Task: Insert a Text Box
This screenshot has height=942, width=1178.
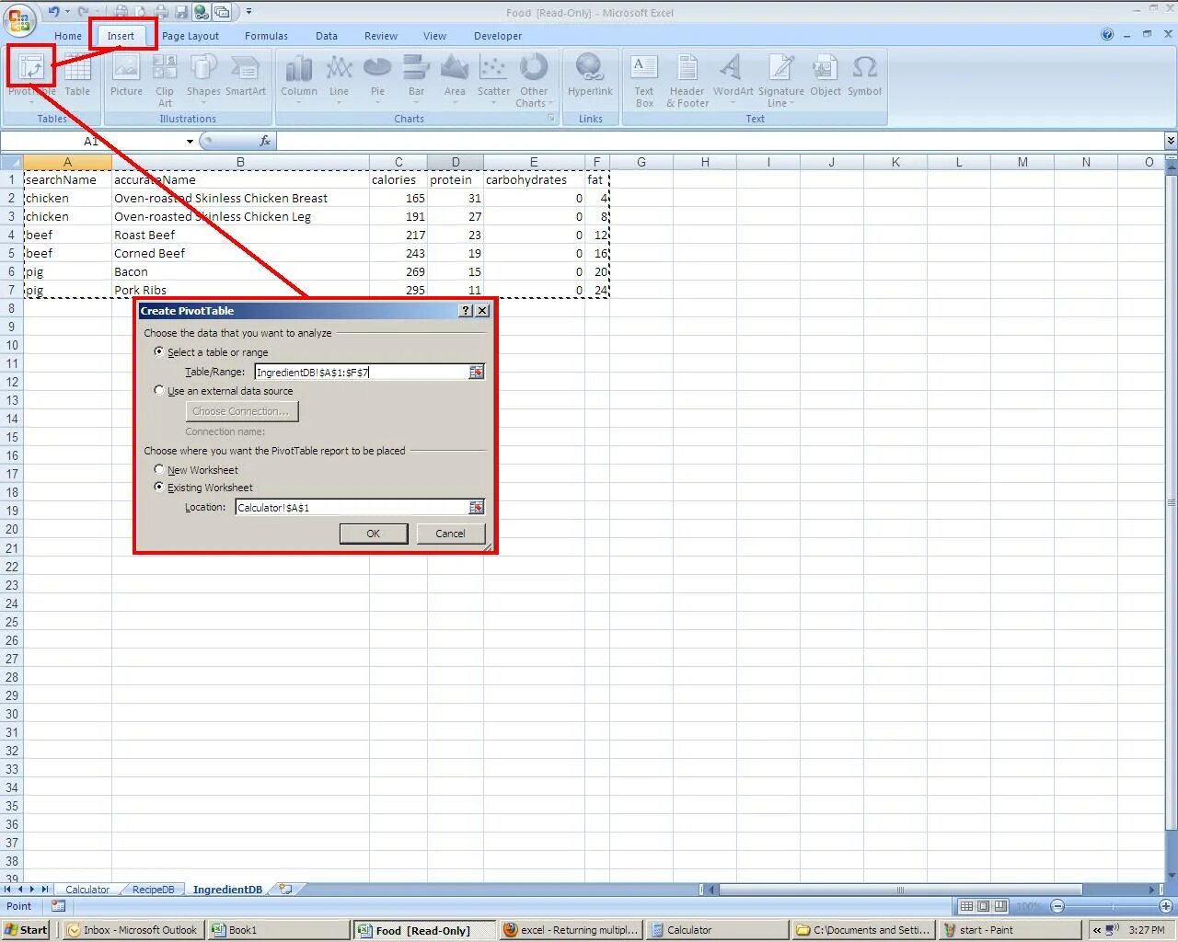Action: 644,80
